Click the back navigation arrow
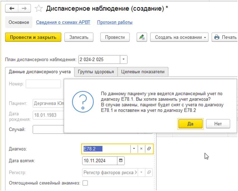 pyautogui.click(x=12, y=8)
